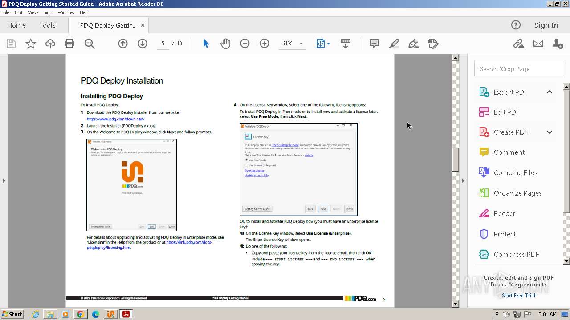Switch to the Tools tab
This screenshot has height=320, width=570.
[47, 25]
